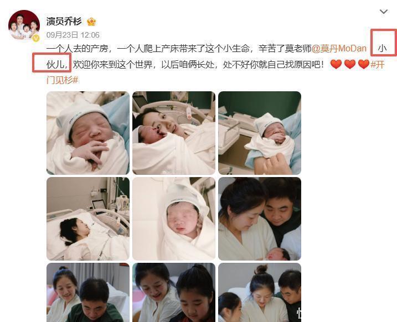Click the yellow verified V badge
Viewport: 397px width, 322px height.
click(x=35, y=38)
